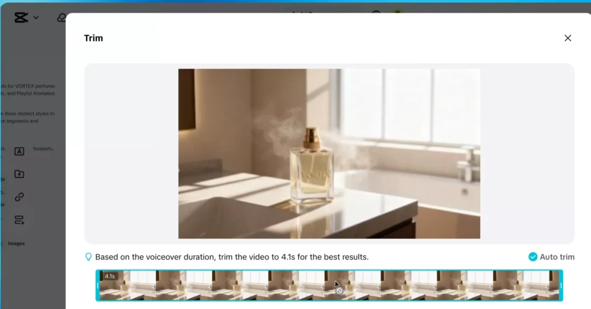The image size is (591, 309).
Task: Click the perfume bottle video preview
Action: click(329, 153)
